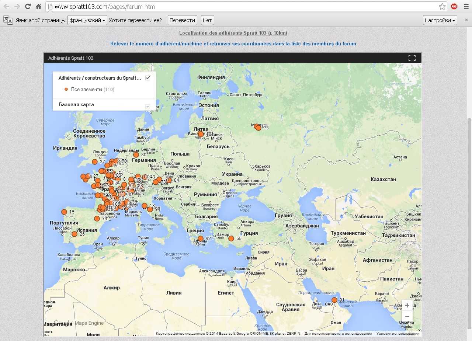This screenshot has width=472, height=341.
Task: Select map marker number 18 in Italy
Action: pos(145,206)
